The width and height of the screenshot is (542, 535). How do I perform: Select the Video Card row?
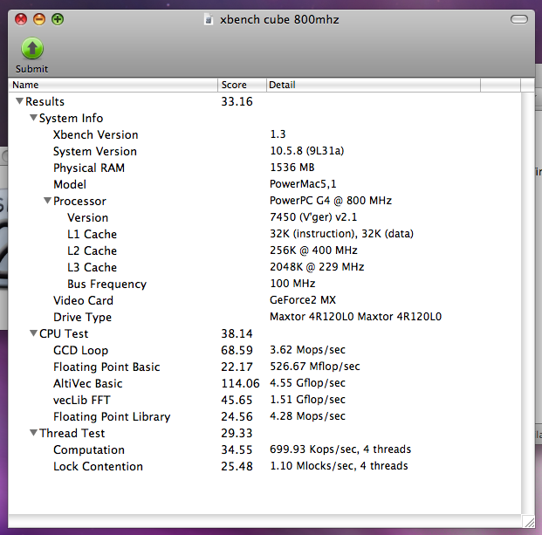[x=264, y=300]
